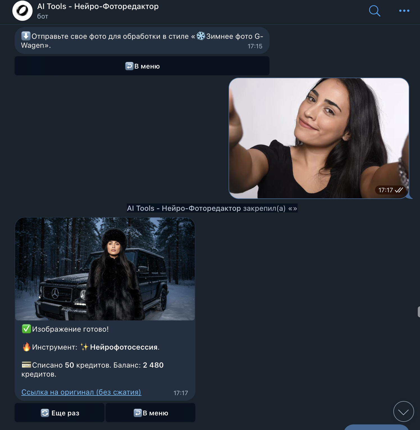Click the Еще раз button
Screen dimensions: 420x430
(x=60, y=413)
